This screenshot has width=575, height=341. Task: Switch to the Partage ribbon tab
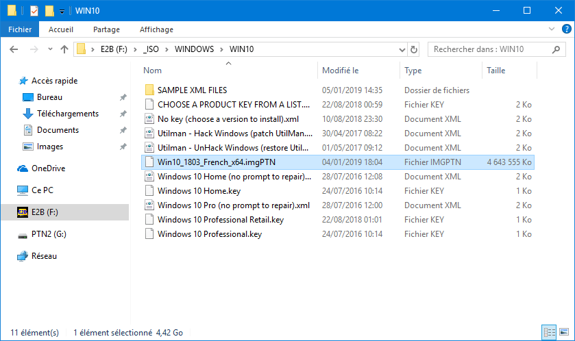[x=106, y=29]
